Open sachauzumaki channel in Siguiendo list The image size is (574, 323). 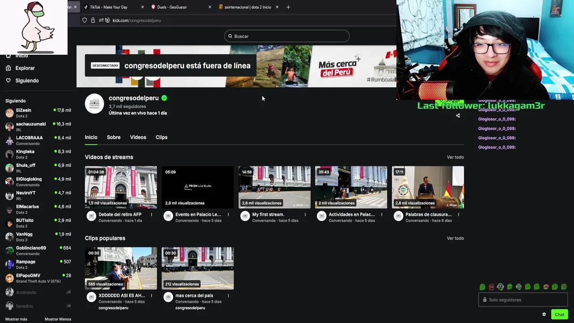pyautogui.click(x=38, y=127)
